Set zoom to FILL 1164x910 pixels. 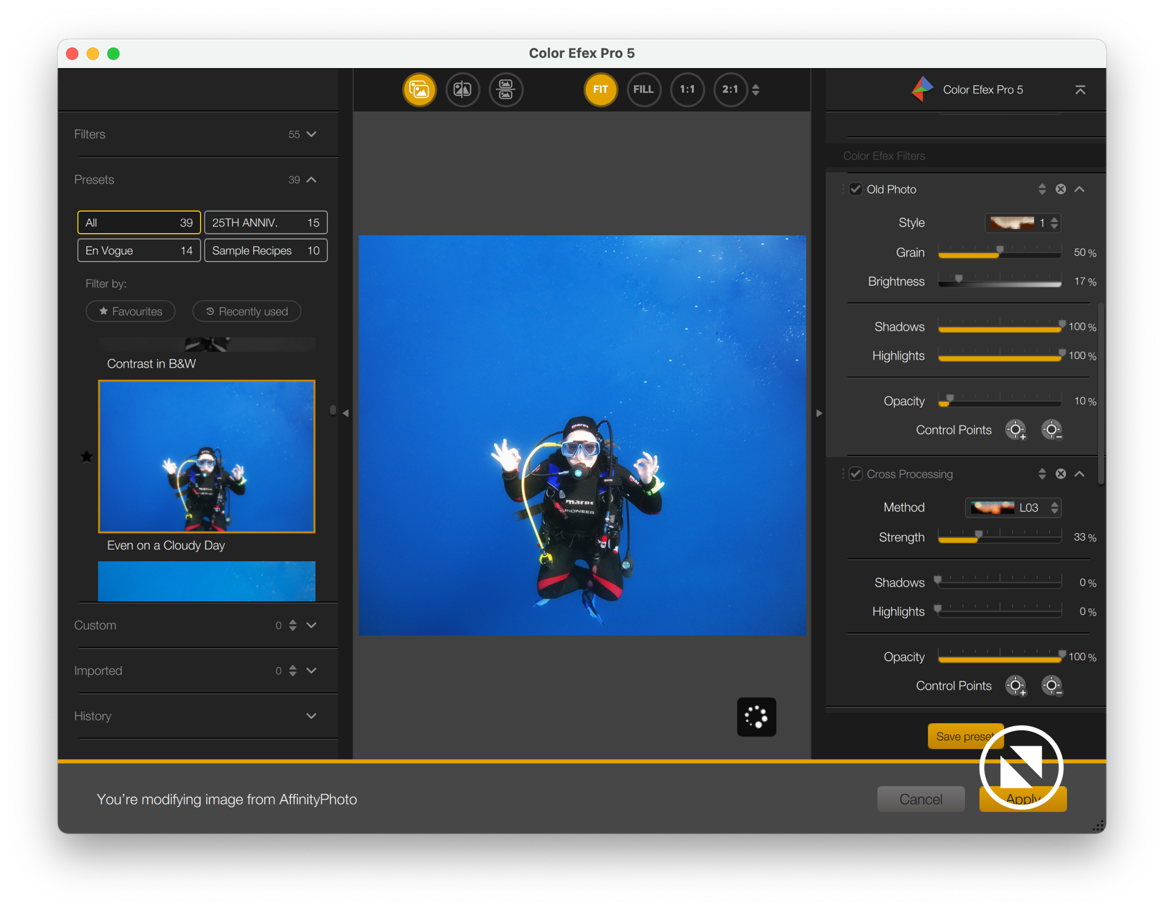[x=643, y=90]
